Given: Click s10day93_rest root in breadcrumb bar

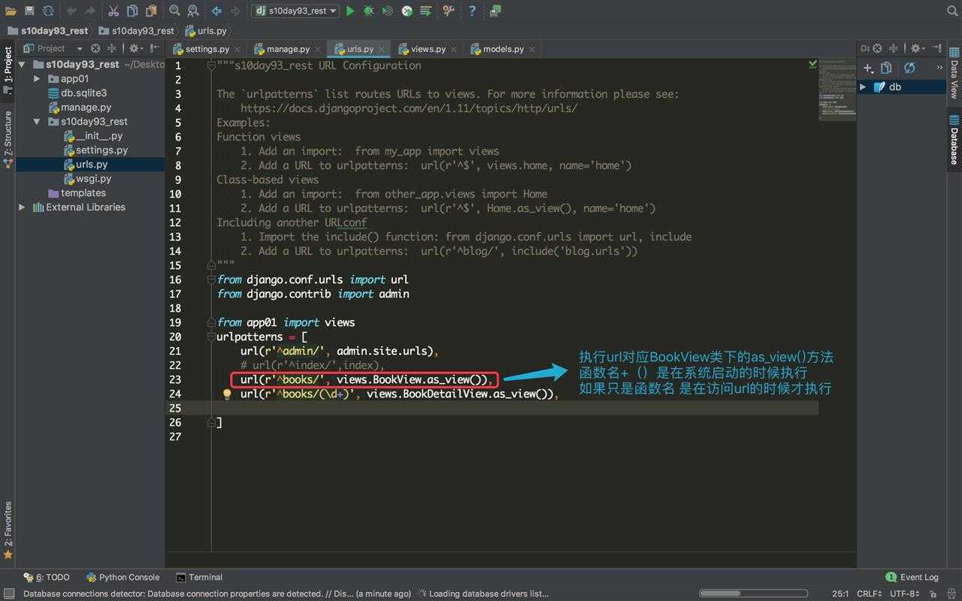Looking at the screenshot, I should coord(47,31).
